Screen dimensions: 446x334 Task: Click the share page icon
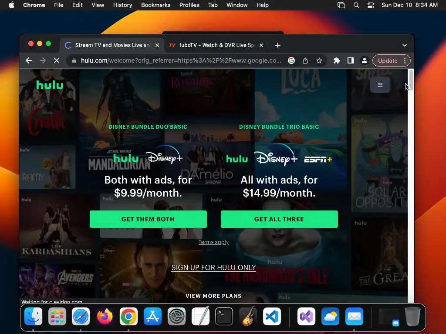305,60
